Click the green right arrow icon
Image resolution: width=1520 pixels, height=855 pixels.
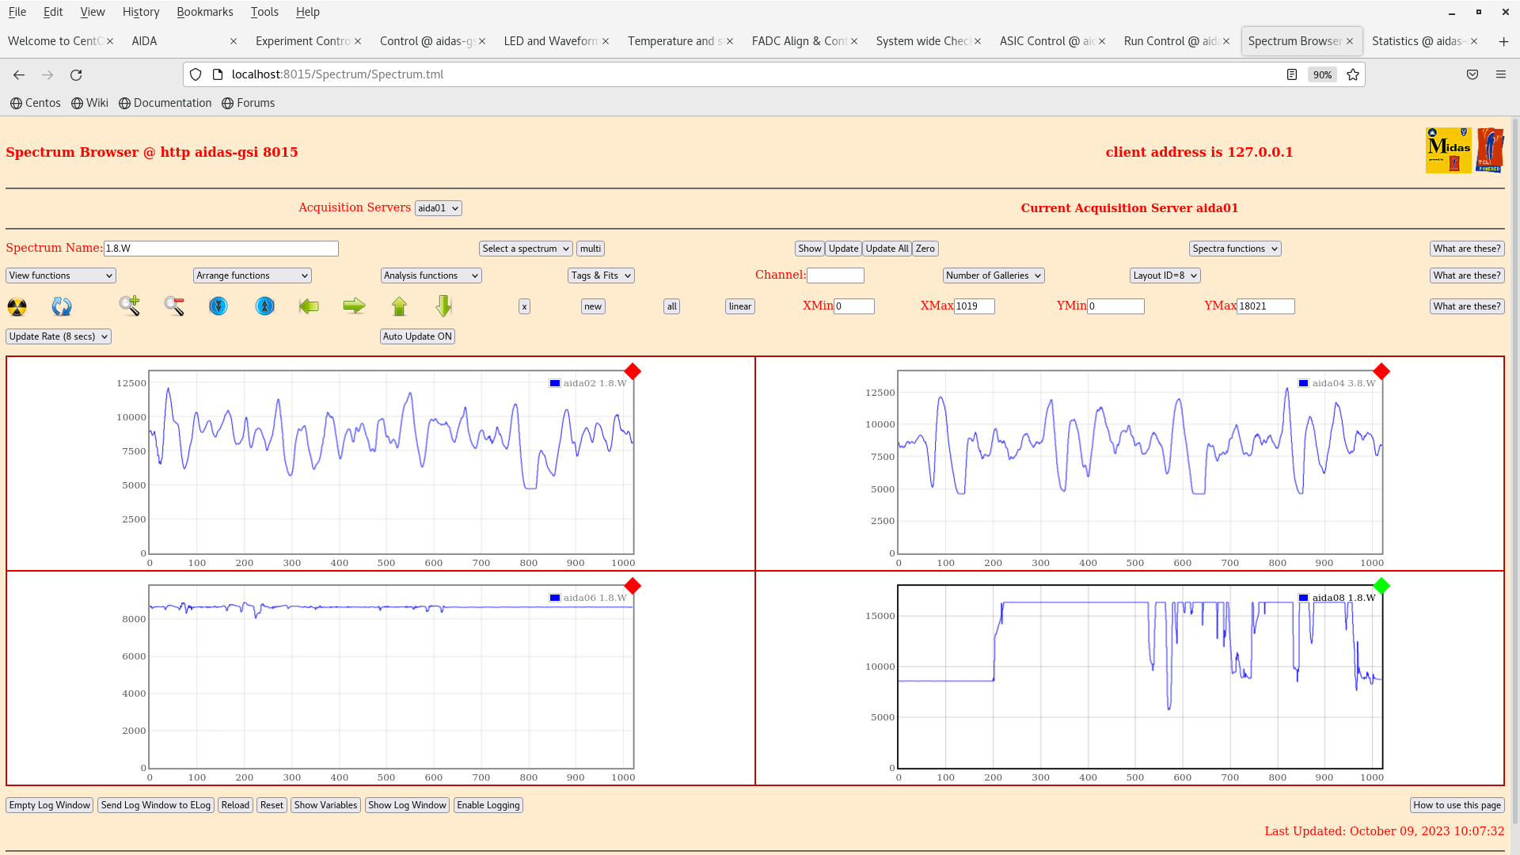point(354,306)
